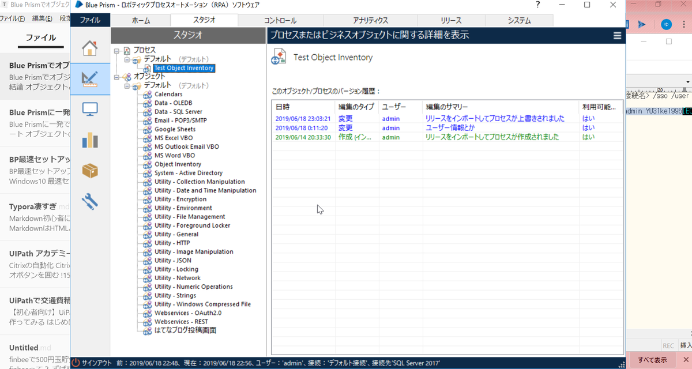This screenshot has width=692, height=369.
Task: Sort by the 編集のタイプ column header
Action: tap(357, 107)
